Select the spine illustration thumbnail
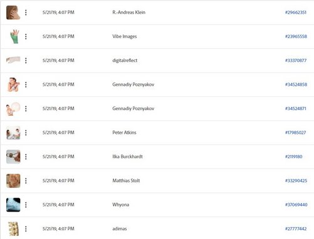Viewport: 314px width, 239px height. point(13,229)
